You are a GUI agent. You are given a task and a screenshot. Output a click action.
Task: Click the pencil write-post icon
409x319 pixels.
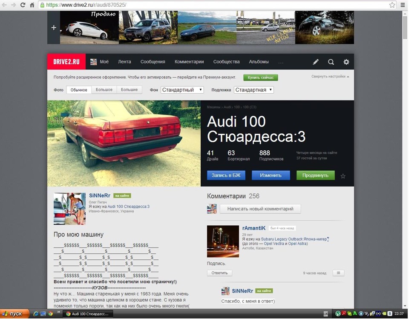316,62
